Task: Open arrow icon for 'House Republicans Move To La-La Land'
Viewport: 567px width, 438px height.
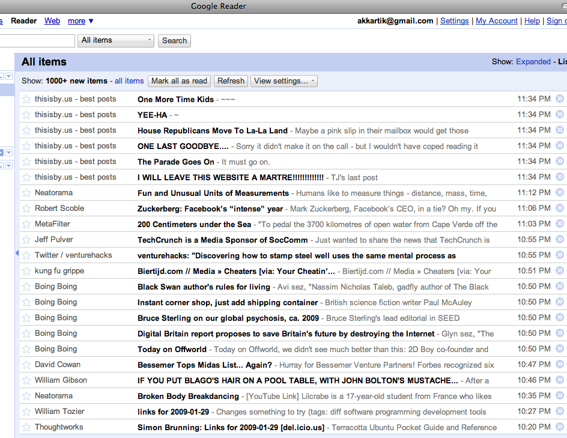Action: (559, 130)
